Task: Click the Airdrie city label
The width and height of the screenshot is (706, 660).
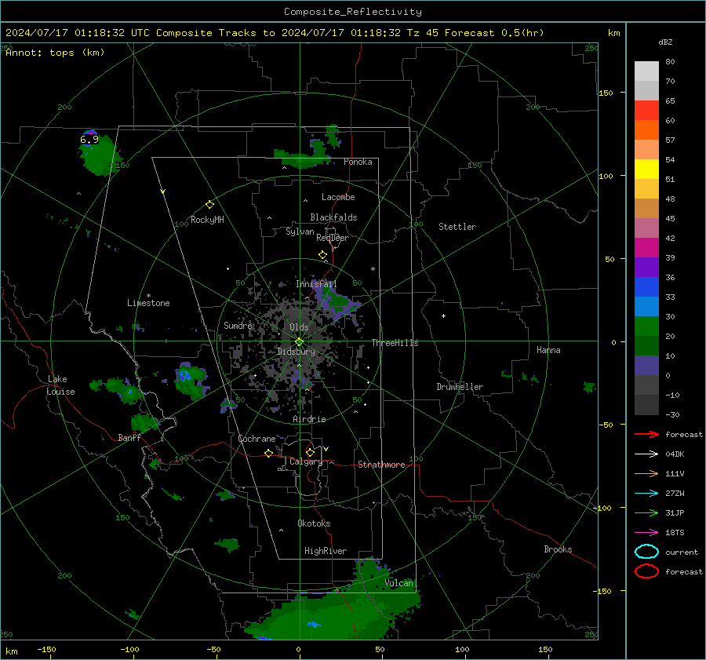Action: pyautogui.click(x=309, y=419)
